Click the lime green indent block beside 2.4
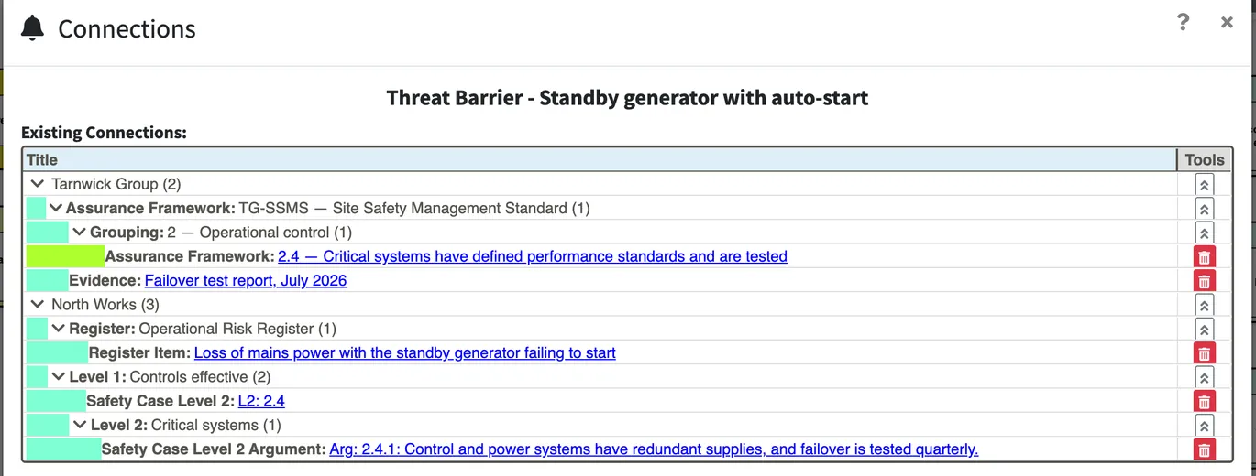Screen dimensions: 1256x476 [65, 256]
